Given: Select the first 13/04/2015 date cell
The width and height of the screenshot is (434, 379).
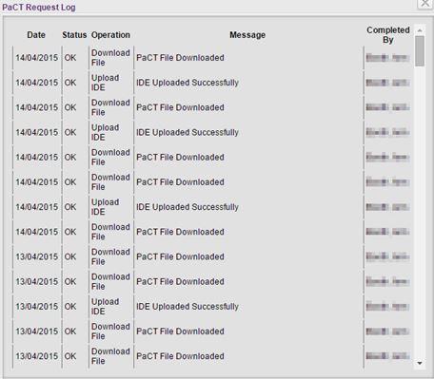Looking at the screenshot, I should click(37, 256).
